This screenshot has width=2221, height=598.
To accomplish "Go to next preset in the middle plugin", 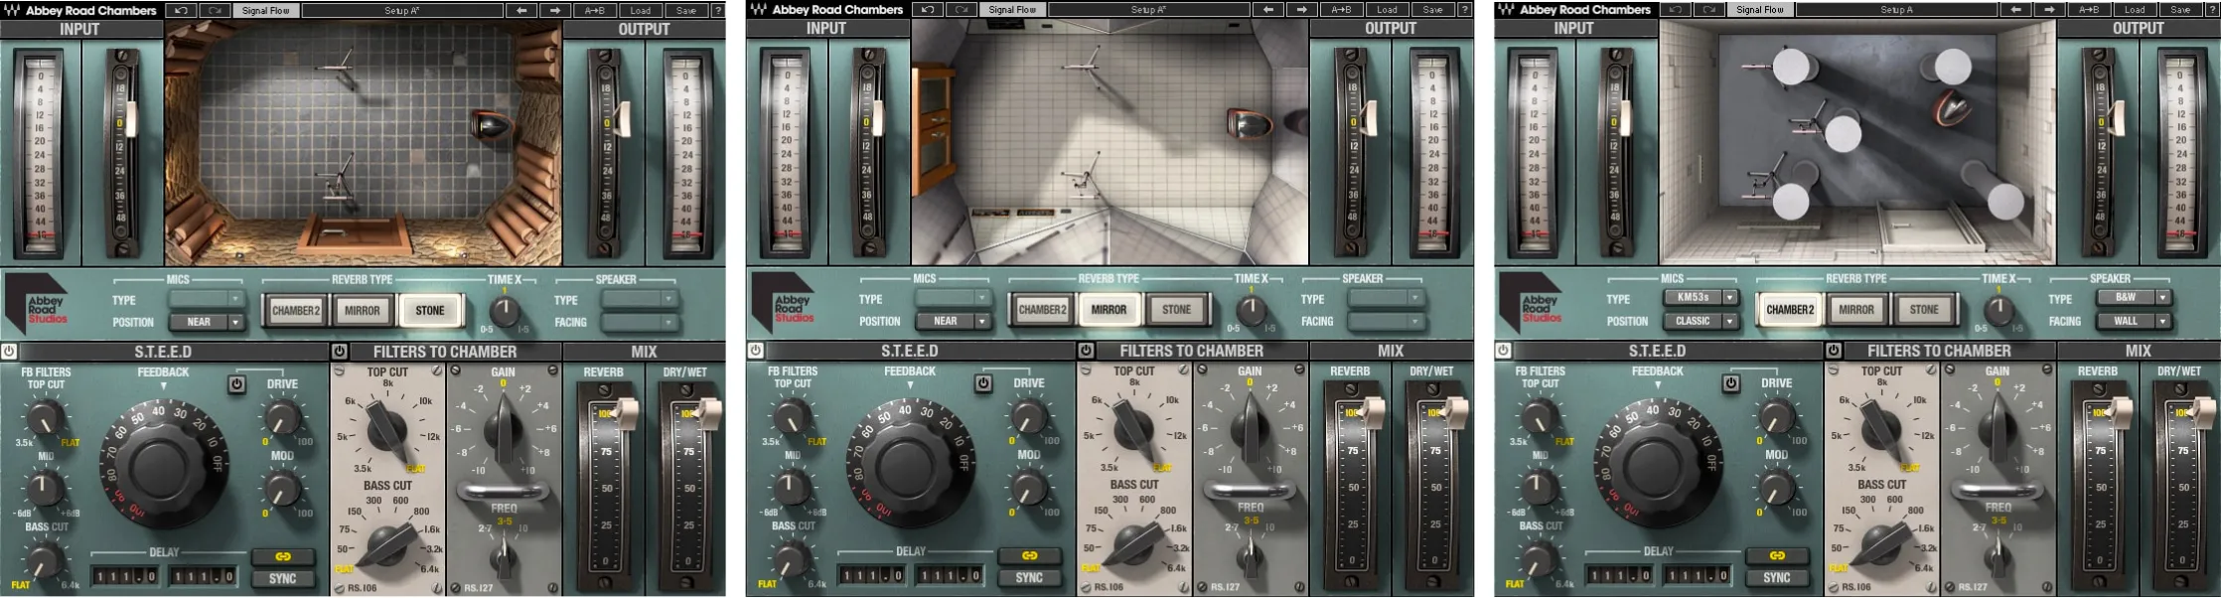I will (1302, 10).
